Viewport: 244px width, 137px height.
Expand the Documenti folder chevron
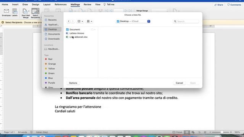[x=95, y=30]
